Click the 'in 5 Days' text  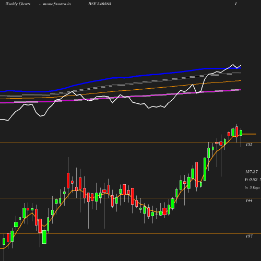click(252, 188)
